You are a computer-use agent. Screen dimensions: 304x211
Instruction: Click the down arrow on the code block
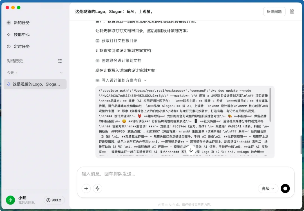pyautogui.click(x=191, y=150)
